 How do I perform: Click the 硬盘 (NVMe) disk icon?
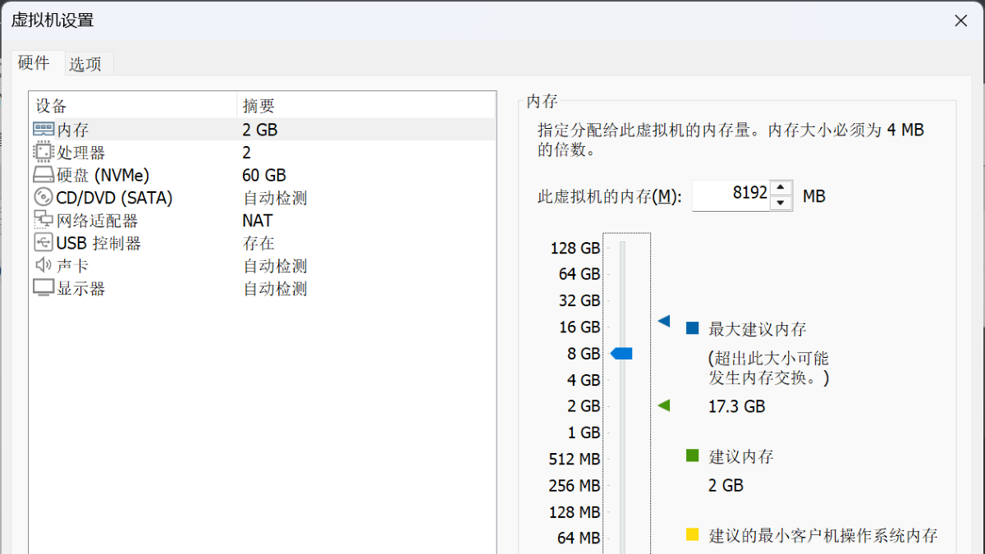point(44,175)
